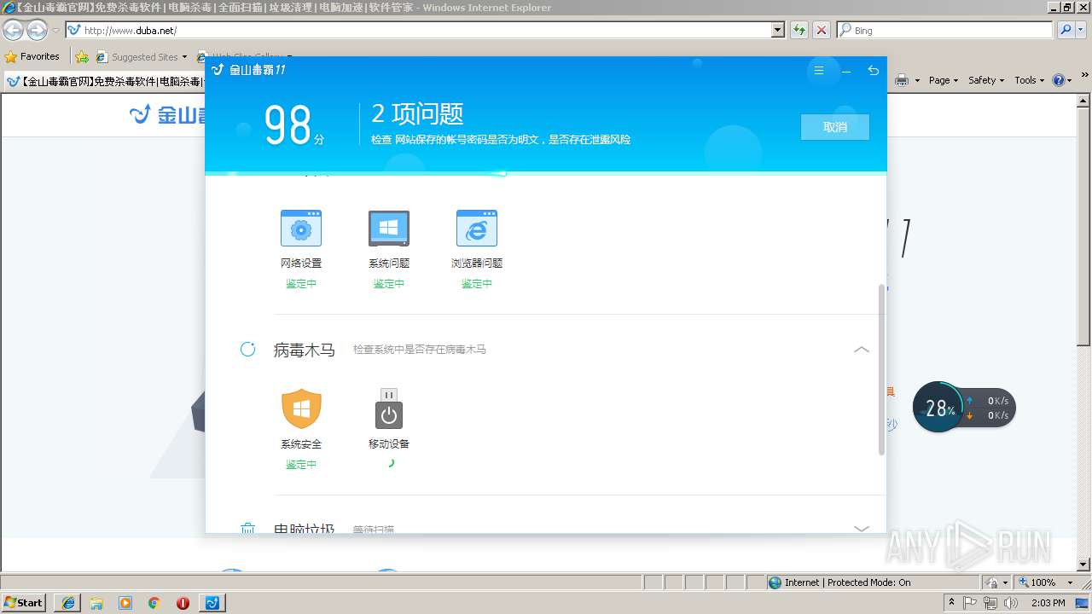Screen dimensions: 1092x614
Task: Click the Kingsoft Duba taskbar icon
Action: pyautogui.click(x=212, y=603)
